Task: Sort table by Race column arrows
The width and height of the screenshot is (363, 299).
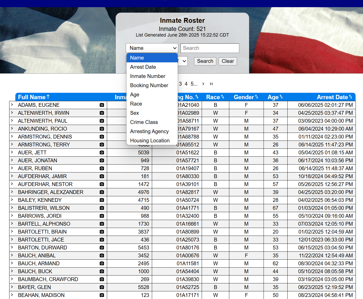Action: pos(222,97)
